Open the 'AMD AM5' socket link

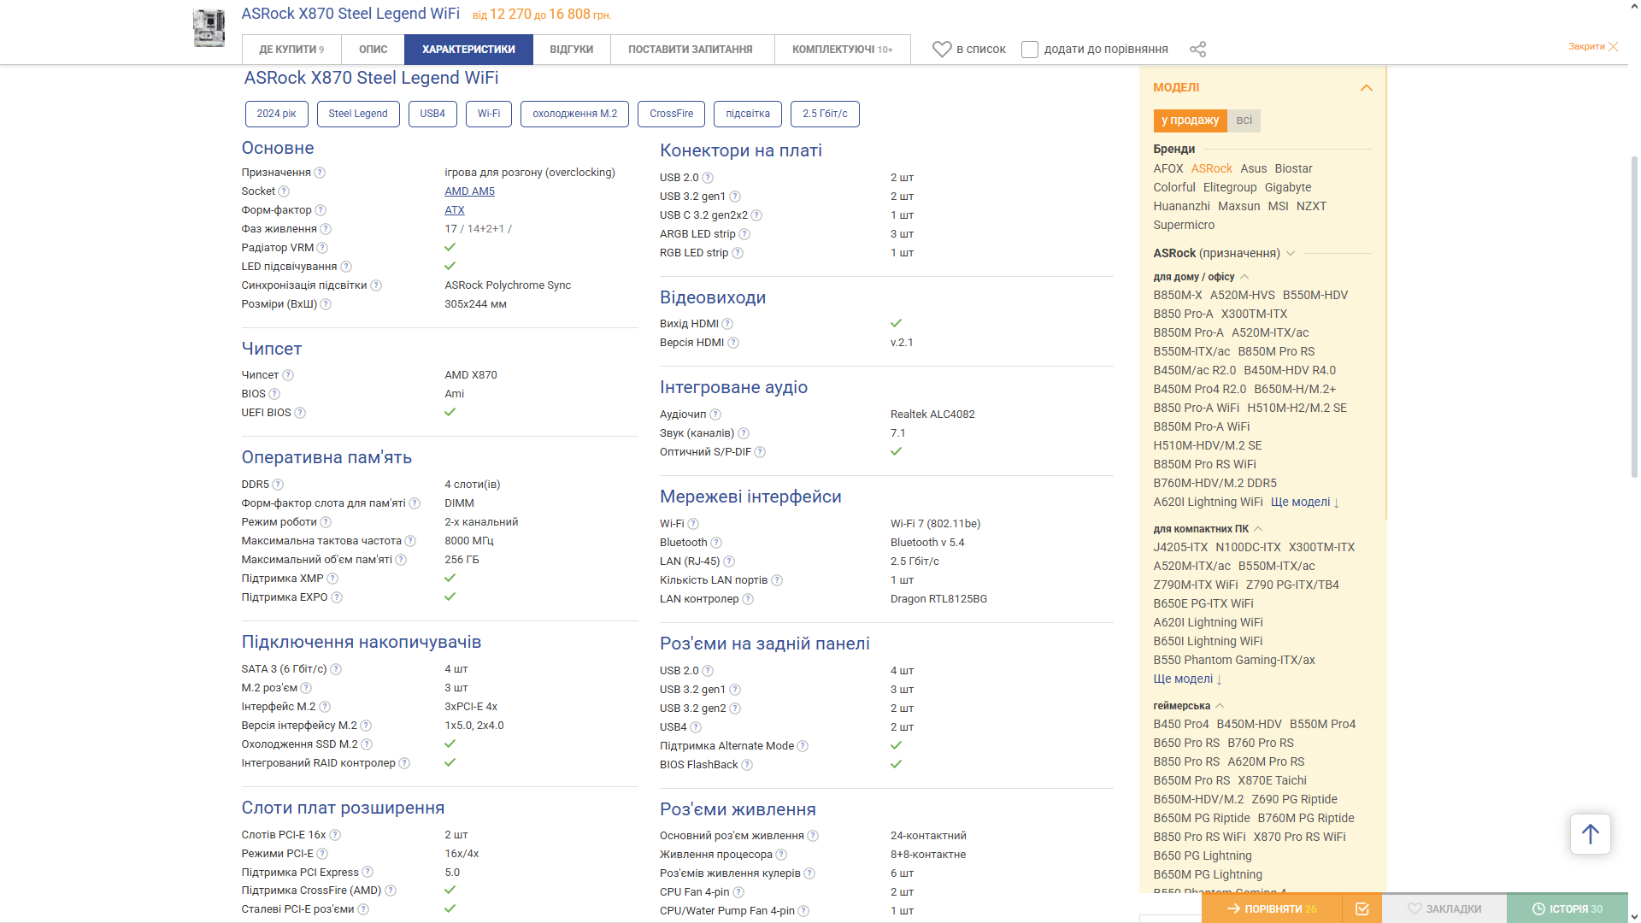[x=469, y=191]
